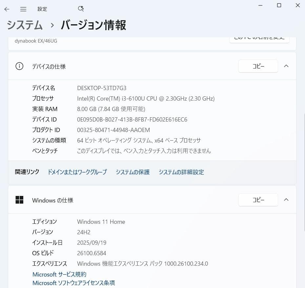Copy the device specifications with コピー

(258, 66)
